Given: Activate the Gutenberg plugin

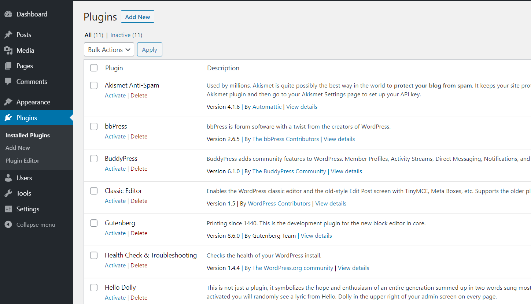Looking at the screenshot, I should click(115, 233).
